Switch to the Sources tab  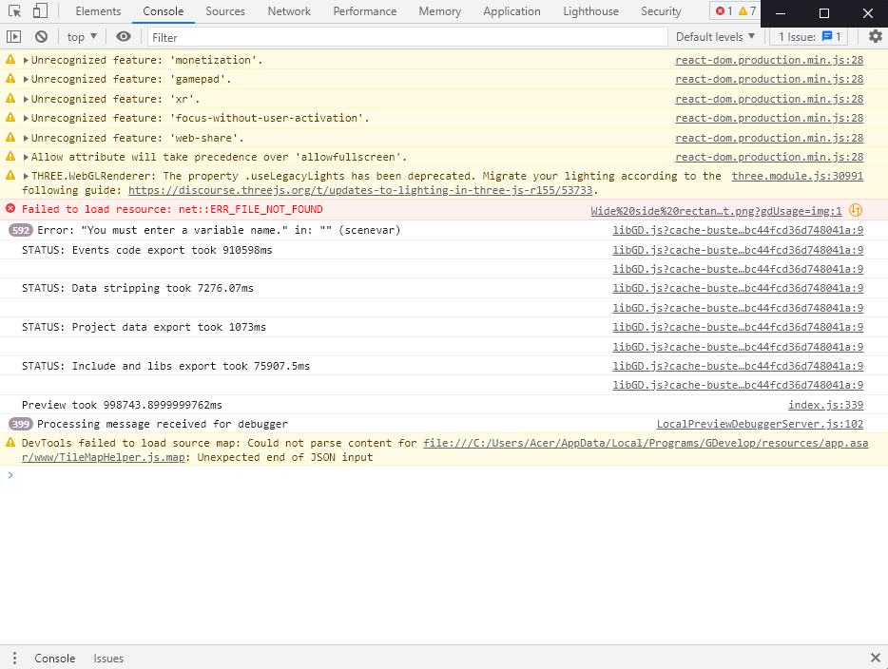(x=225, y=11)
